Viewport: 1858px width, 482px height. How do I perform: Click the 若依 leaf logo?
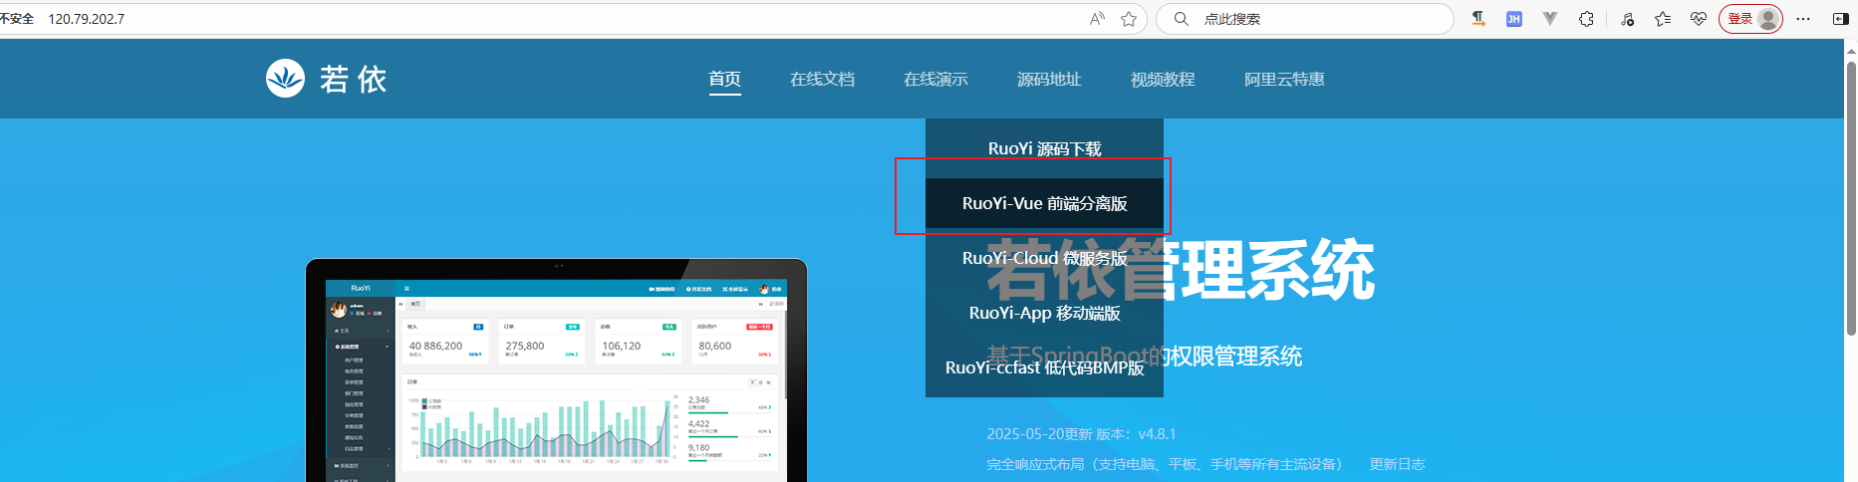click(x=285, y=78)
